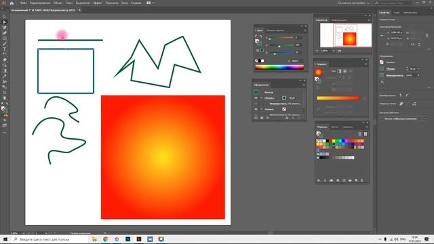Toggle constrain proportions link in Properties

[427, 35]
